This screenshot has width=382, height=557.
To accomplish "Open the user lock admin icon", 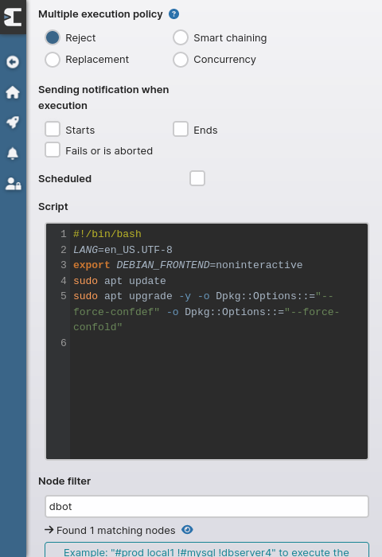I will (14, 184).
